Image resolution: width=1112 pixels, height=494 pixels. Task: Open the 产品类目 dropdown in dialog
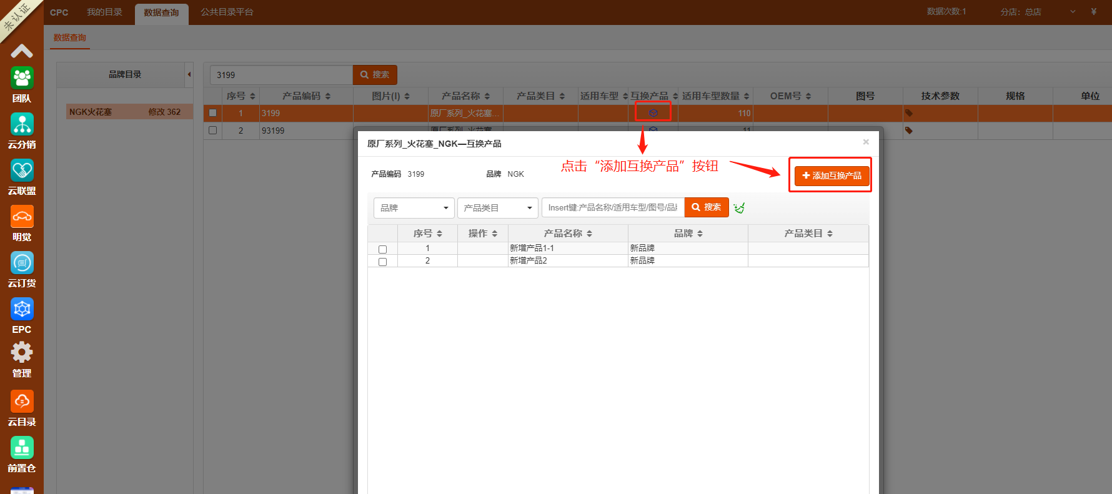point(498,208)
